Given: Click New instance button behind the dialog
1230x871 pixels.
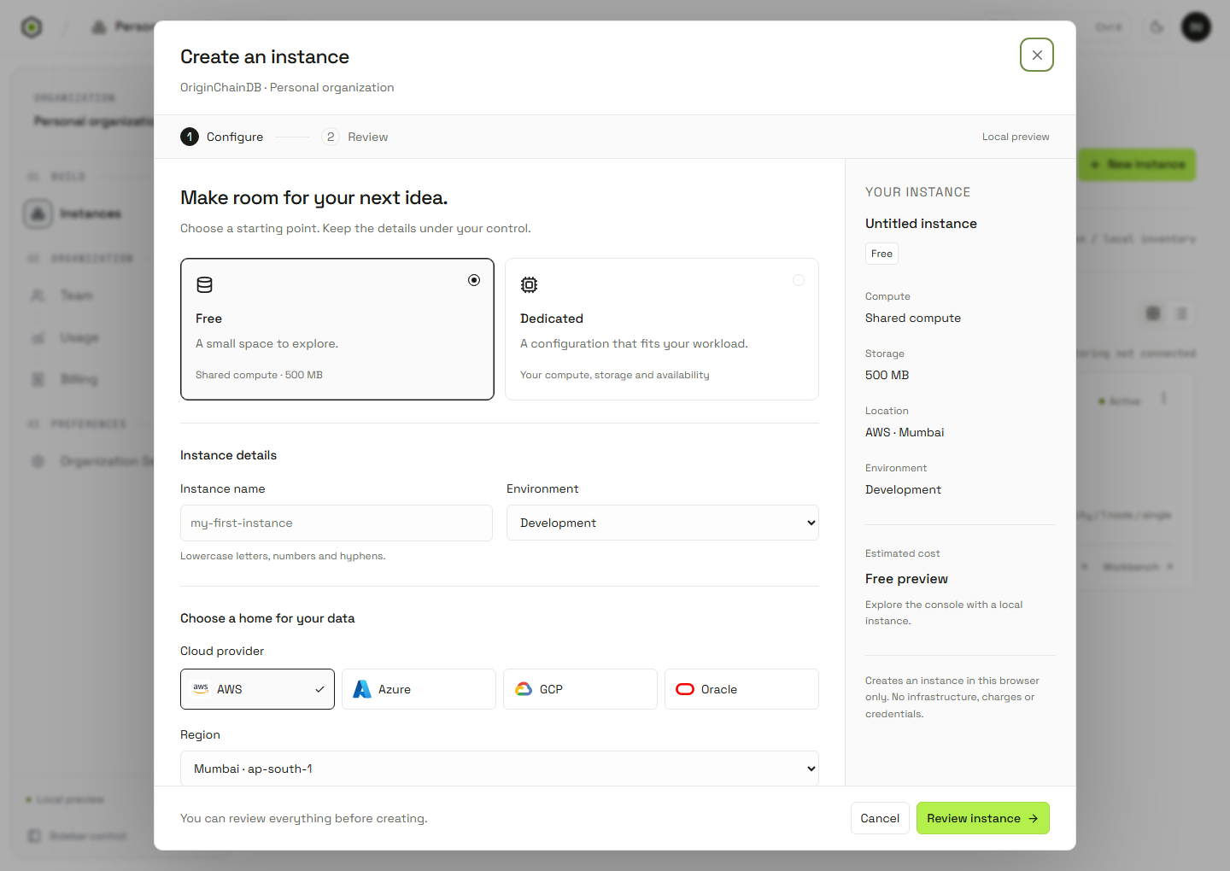Looking at the screenshot, I should coord(1137,164).
